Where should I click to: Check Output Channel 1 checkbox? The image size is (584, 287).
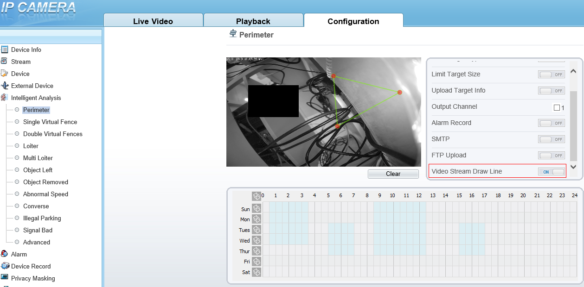557,107
